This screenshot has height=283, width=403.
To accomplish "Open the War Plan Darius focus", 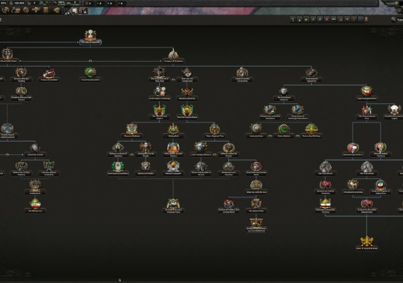I will (325, 168).
